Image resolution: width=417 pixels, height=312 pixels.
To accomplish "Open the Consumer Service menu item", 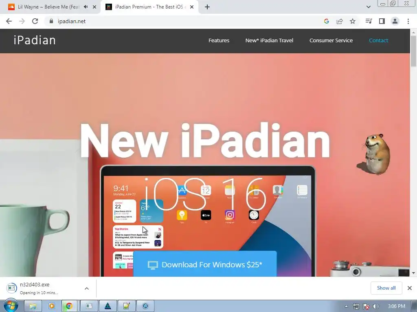I will [x=331, y=40].
